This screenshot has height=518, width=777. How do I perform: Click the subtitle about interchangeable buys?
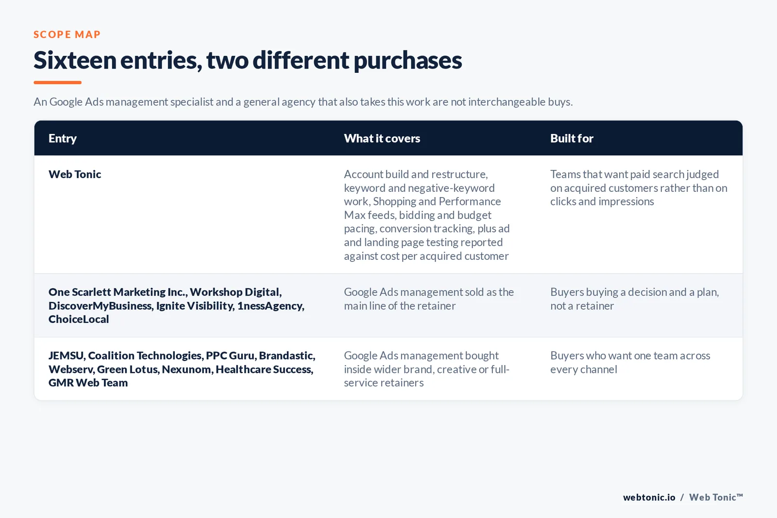(x=303, y=102)
